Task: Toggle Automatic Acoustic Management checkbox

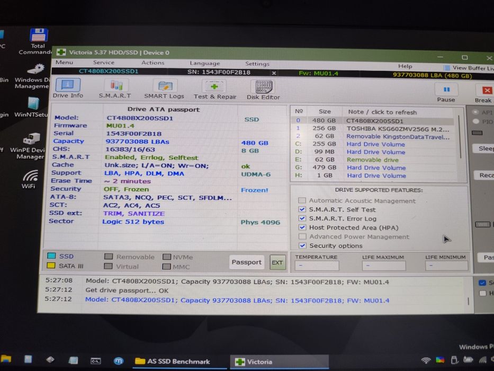Action: [x=302, y=200]
